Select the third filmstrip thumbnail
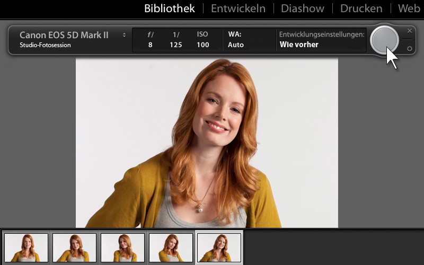The image size is (424, 265). coord(123,248)
